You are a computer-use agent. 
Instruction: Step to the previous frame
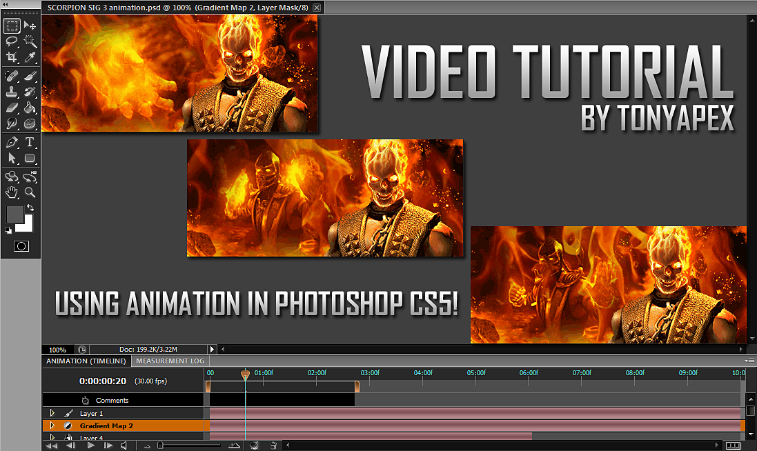tap(70, 445)
